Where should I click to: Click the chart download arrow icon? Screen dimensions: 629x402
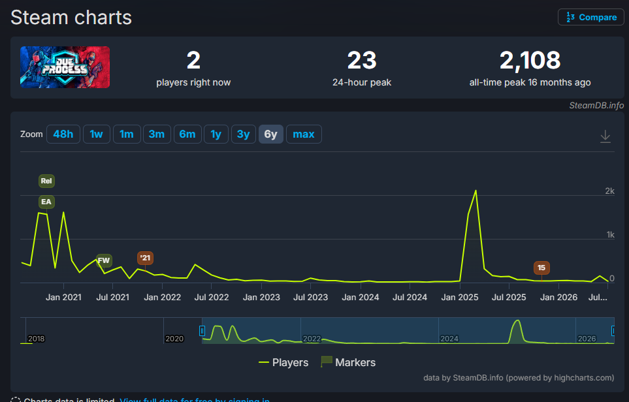tap(605, 136)
